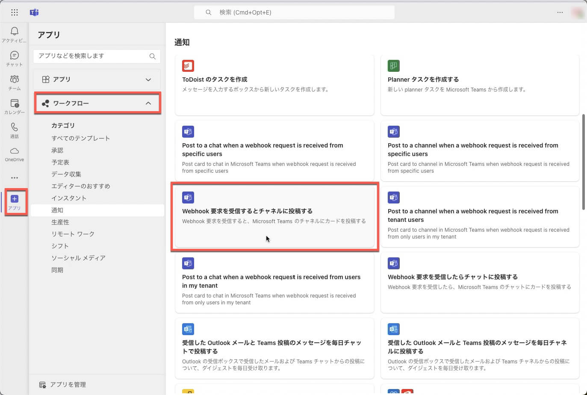
Task: Open the チーム icon in sidebar
Action: coord(15,79)
